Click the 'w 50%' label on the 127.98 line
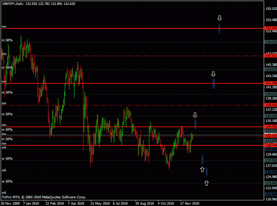 coord(7,159)
